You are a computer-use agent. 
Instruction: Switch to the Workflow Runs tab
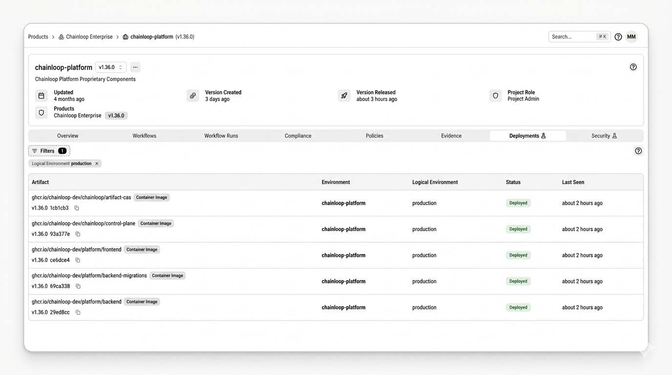click(221, 136)
